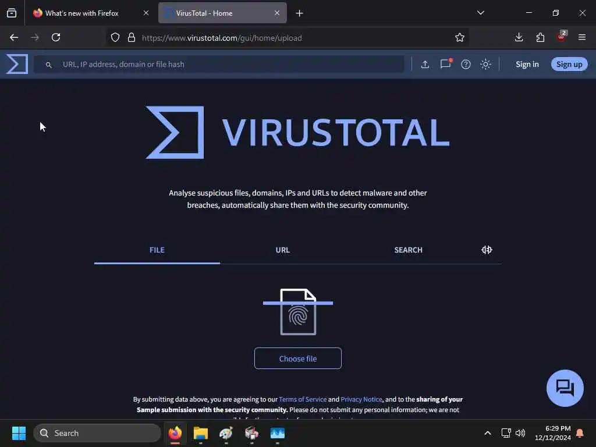Select the FILE tab
Image resolution: width=596 pixels, height=447 pixels.
tap(157, 250)
